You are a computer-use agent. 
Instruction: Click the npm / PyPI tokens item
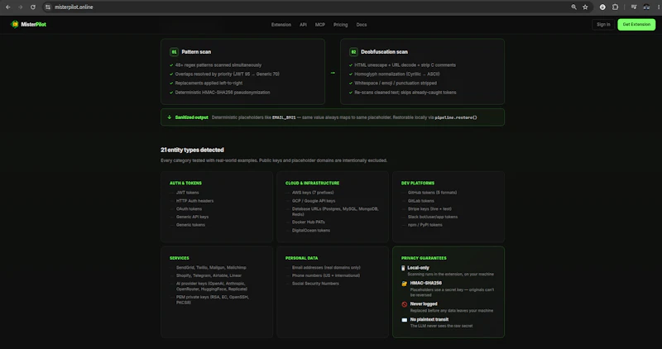(425, 225)
